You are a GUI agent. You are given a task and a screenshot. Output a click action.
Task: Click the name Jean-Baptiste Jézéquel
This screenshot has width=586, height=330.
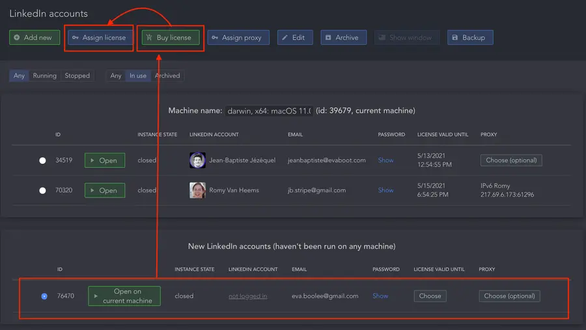(x=242, y=160)
